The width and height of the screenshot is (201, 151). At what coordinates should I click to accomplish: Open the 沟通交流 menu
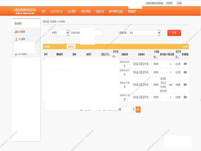[x=100, y=11]
